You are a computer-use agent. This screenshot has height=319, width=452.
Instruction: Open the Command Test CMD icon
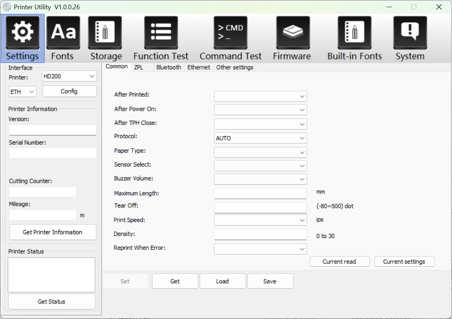click(230, 33)
